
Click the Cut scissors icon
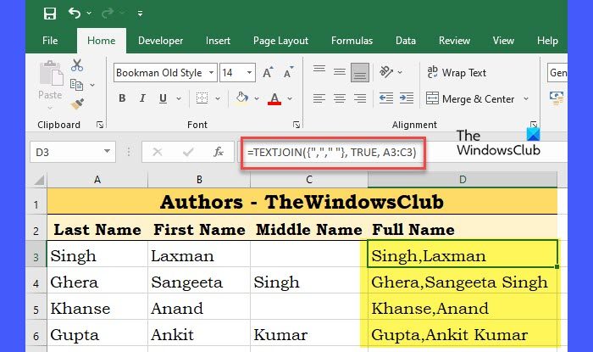coord(77,65)
